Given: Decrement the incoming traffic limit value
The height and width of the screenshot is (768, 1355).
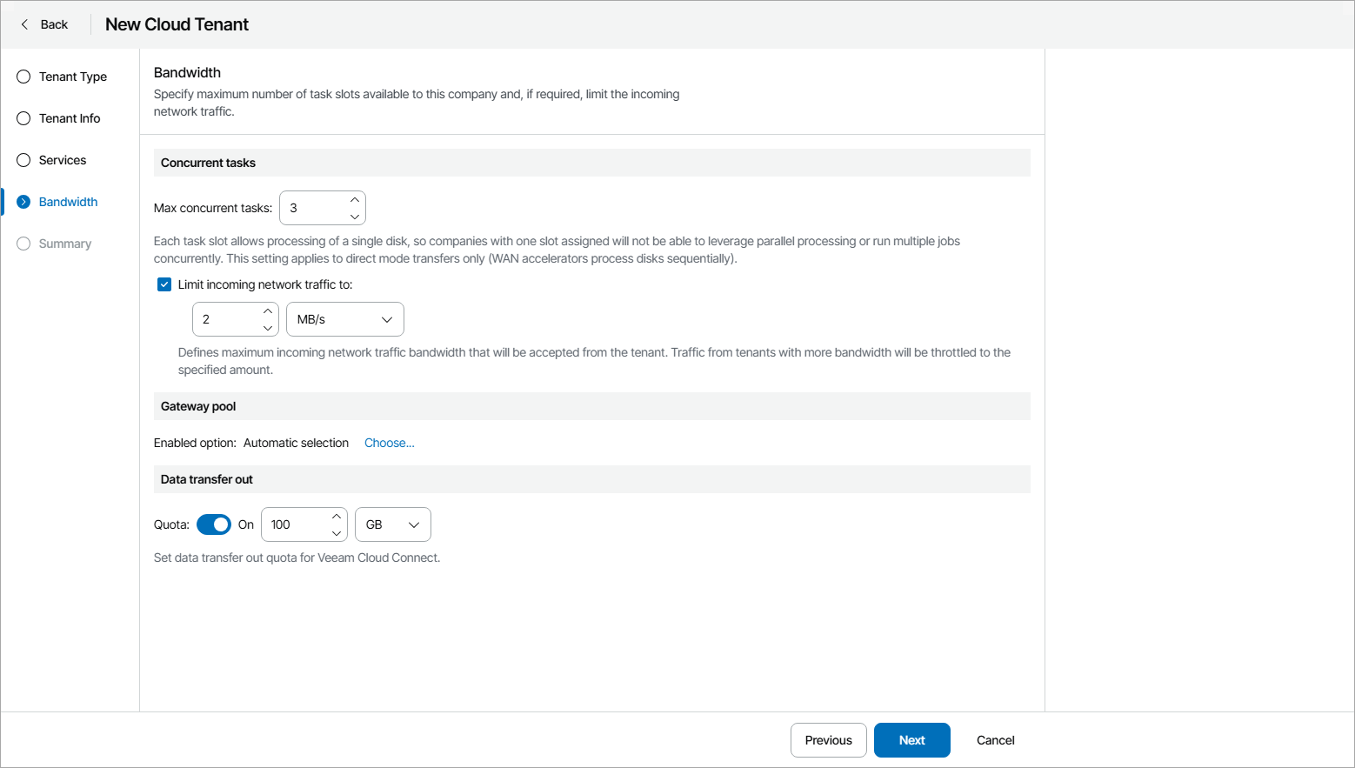Looking at the screenshot, I should 268,328.
